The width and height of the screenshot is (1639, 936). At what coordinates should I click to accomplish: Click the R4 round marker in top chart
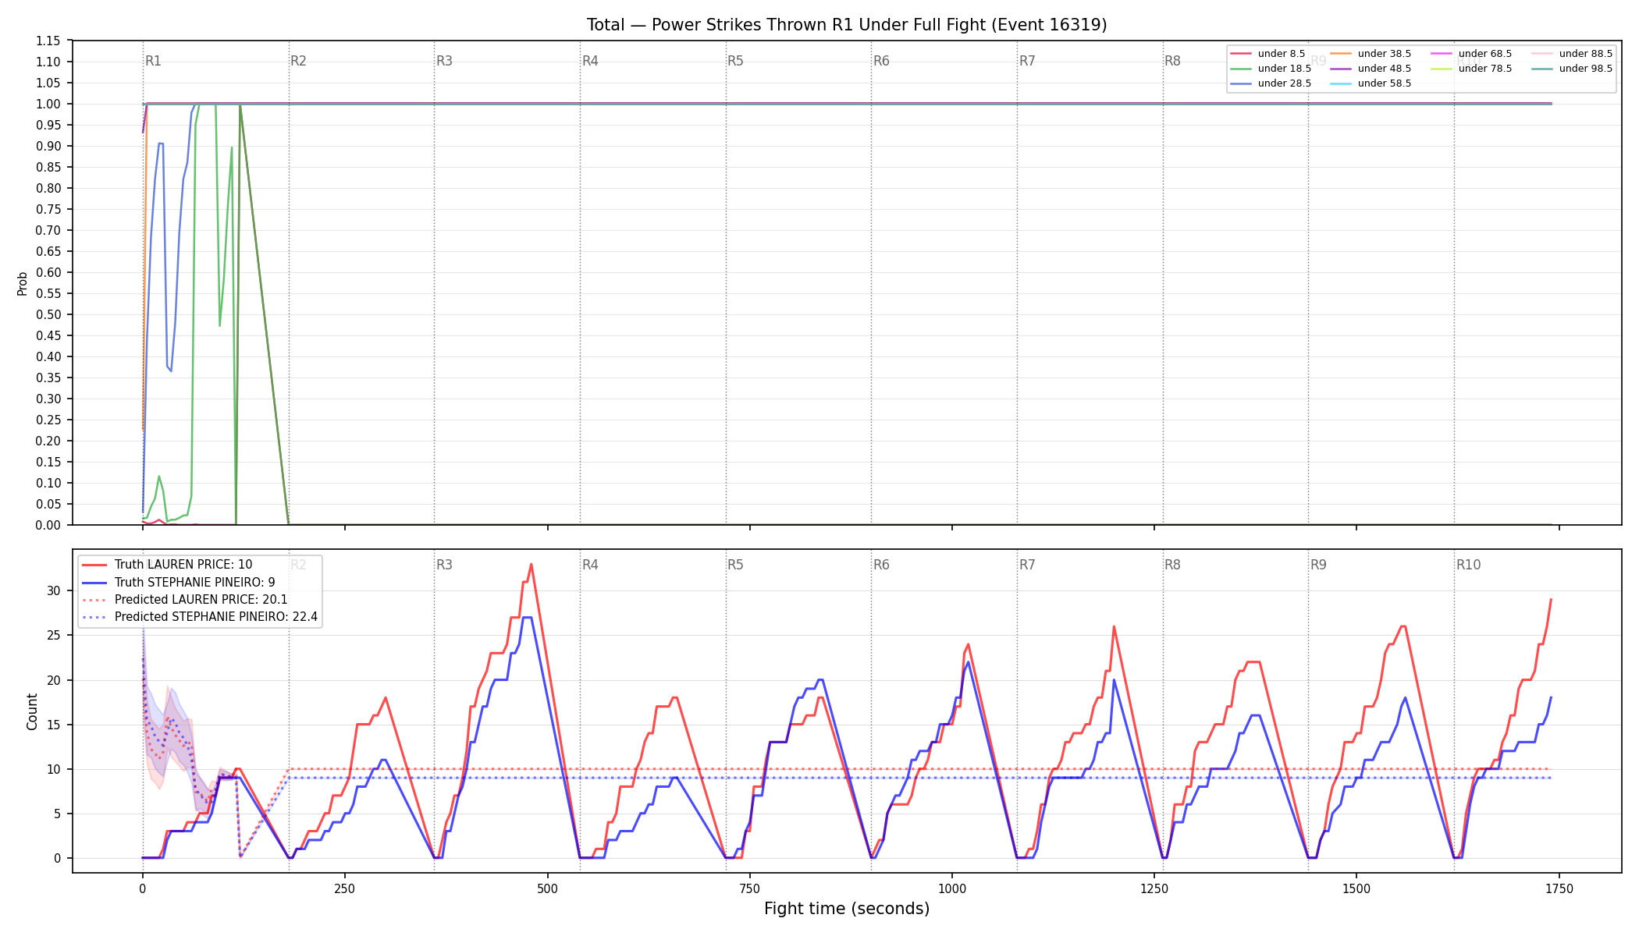pyautogui.click(x=590, y=61)
